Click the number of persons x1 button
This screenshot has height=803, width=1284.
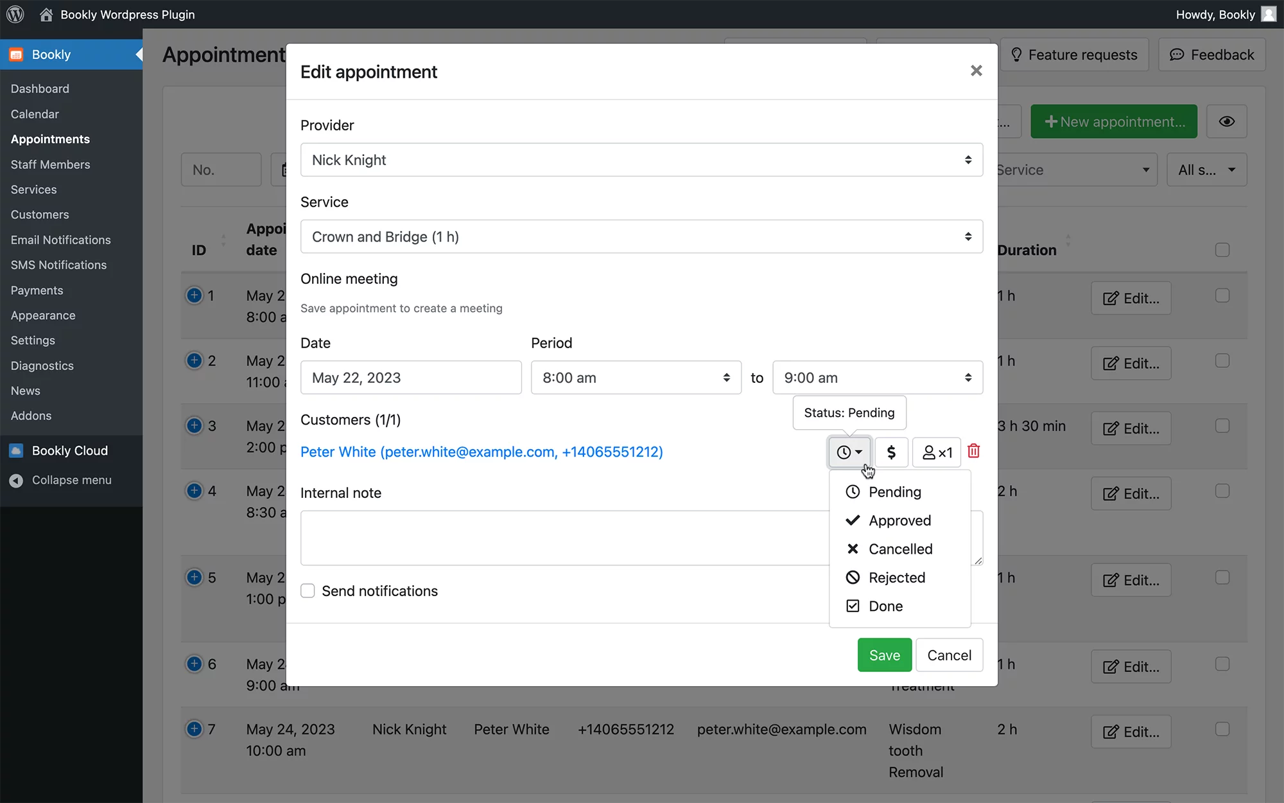click(x=937, y=452)
